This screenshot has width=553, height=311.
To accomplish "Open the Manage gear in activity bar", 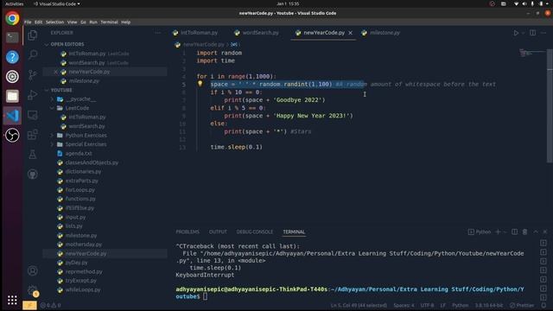I will pos(33,290).
